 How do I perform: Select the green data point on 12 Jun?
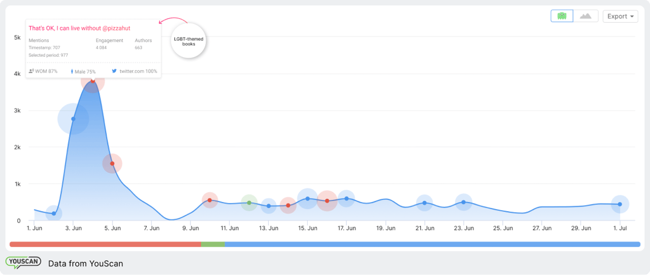[249, 203]
